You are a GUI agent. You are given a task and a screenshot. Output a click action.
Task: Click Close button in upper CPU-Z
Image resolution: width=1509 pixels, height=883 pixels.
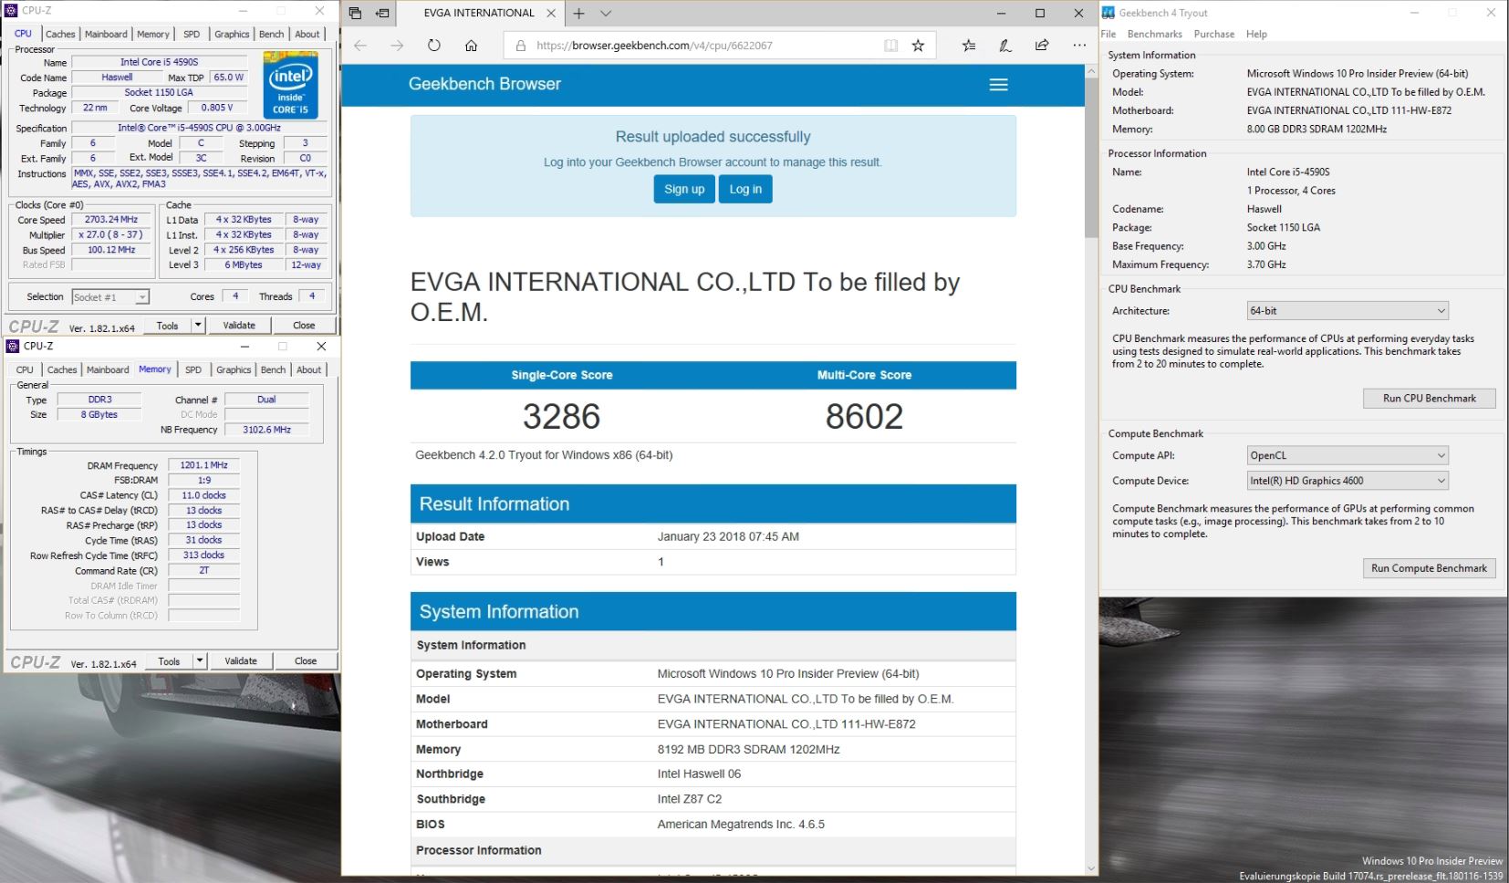click(304, 326)
